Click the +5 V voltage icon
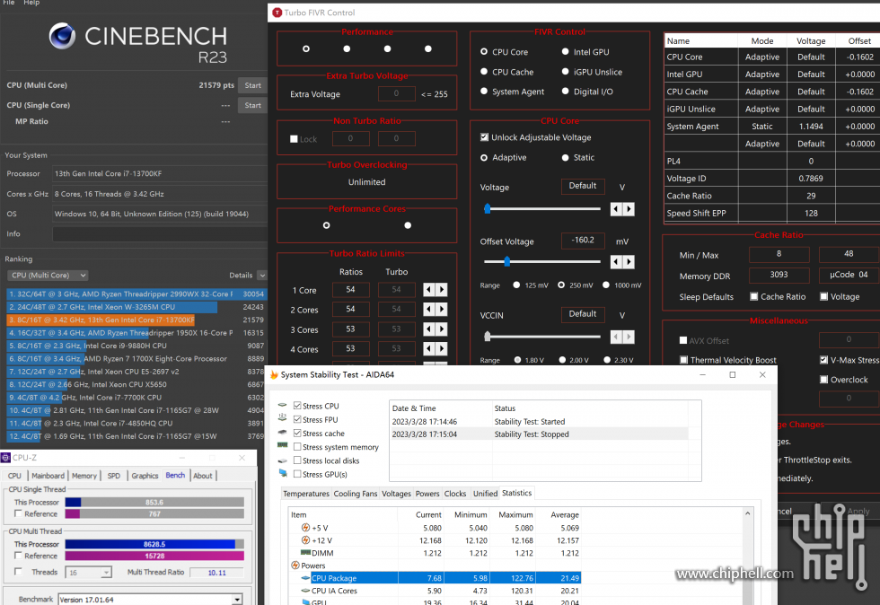Image resolution: width=880 pixels, height=605 pixels. tap(305, 528)
